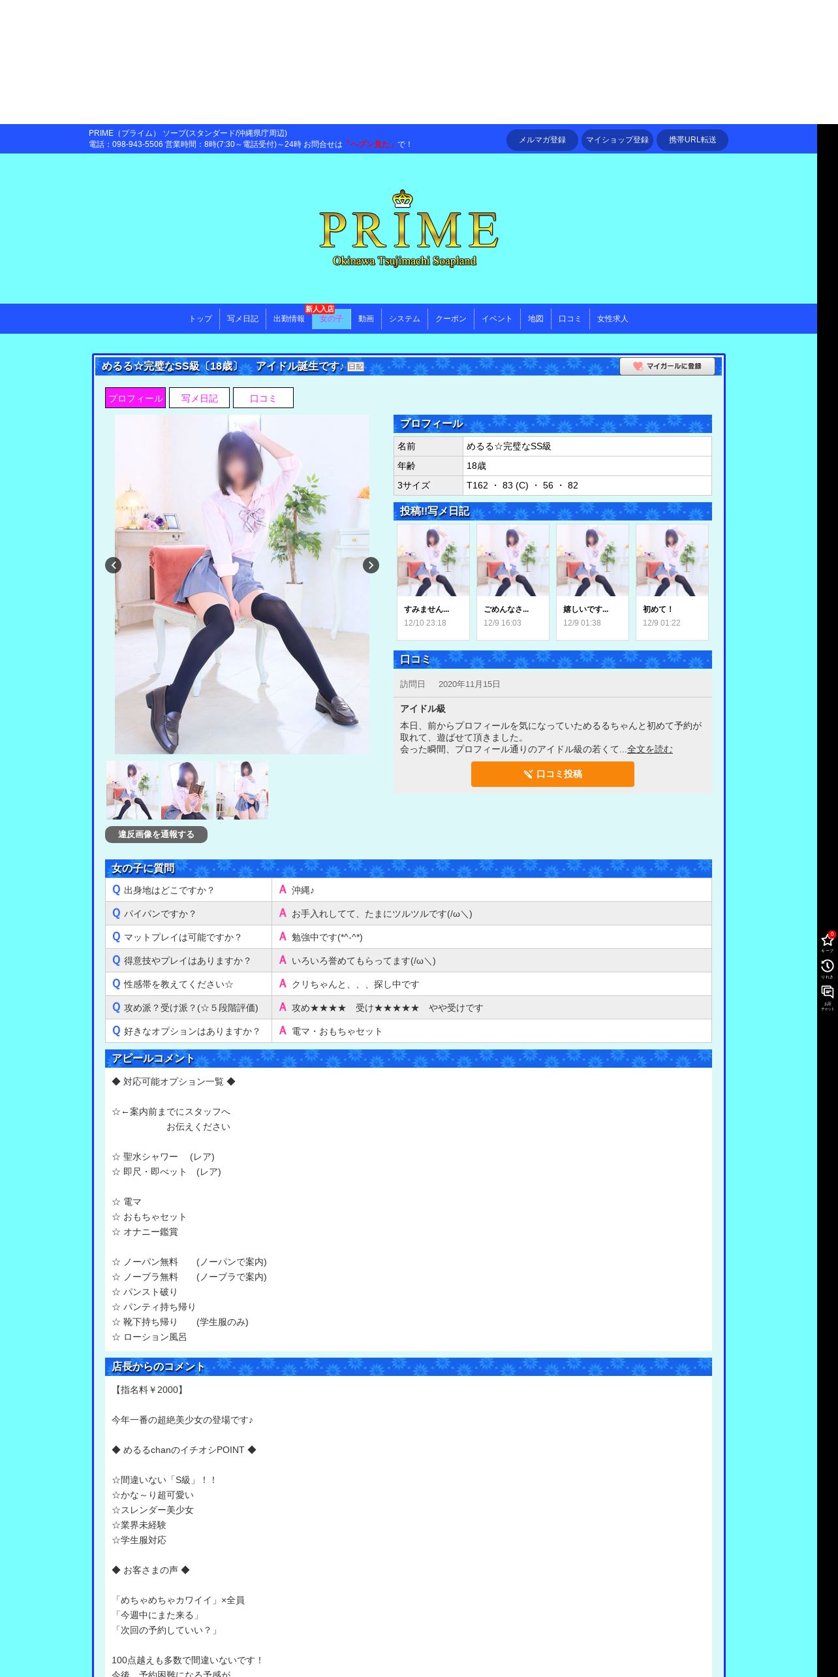Open 地図 in navigation bar

tap(536, 319)
